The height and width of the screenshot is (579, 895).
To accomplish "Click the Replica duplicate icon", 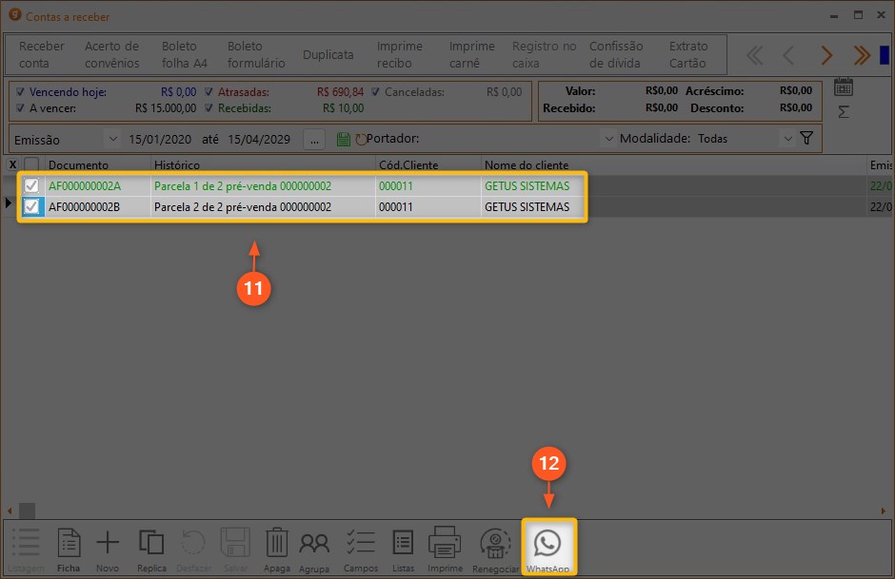I will pyautogui.click(x=151, y=550).
